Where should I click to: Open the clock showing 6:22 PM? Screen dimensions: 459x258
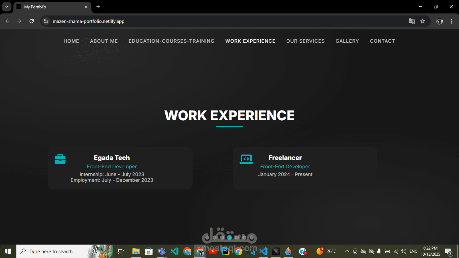pyautogui.click(x=430, y=251)
